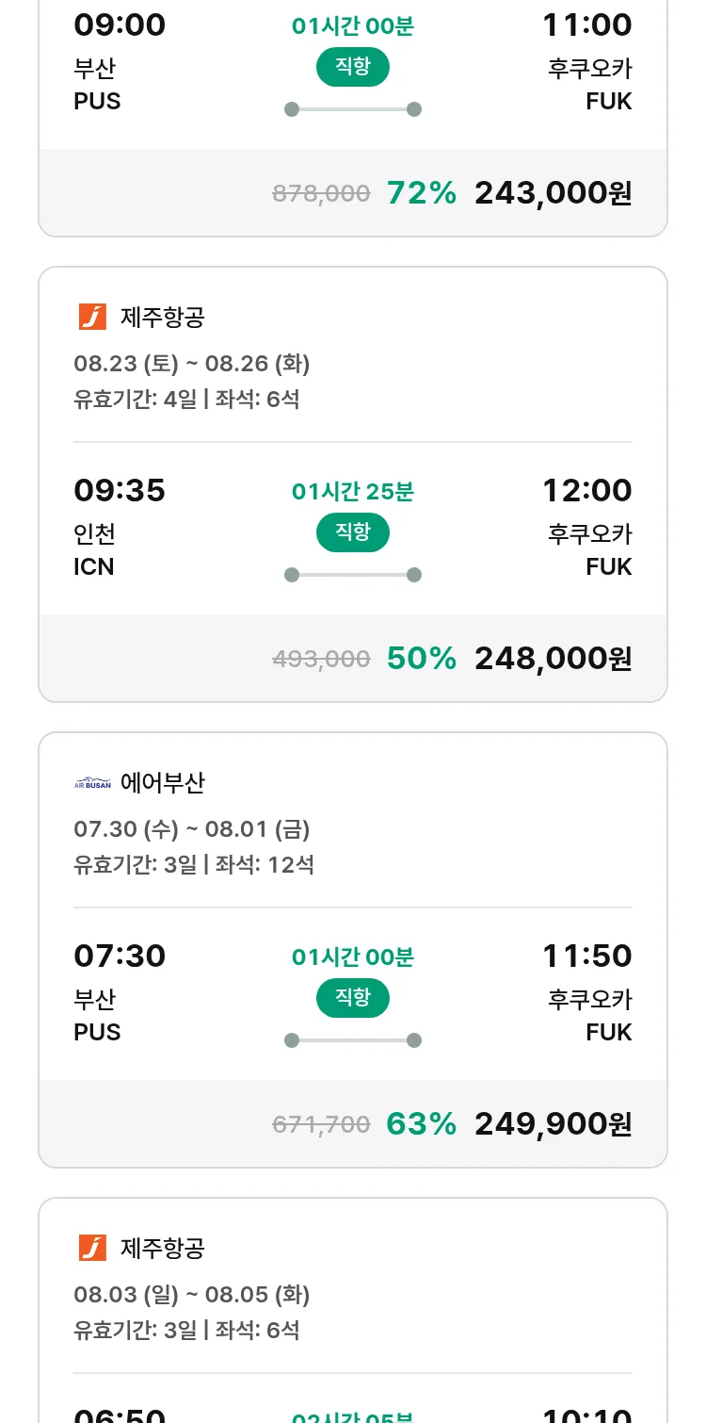Screen dimensions: 706x1423
Task: Tap the 직항 badge on the 09:00 Busan flight
Action: pyautogui.click(x=353, y=66)
